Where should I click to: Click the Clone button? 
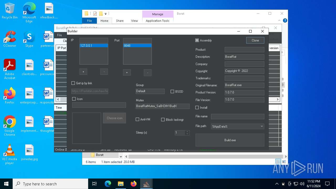coord(255,40)
